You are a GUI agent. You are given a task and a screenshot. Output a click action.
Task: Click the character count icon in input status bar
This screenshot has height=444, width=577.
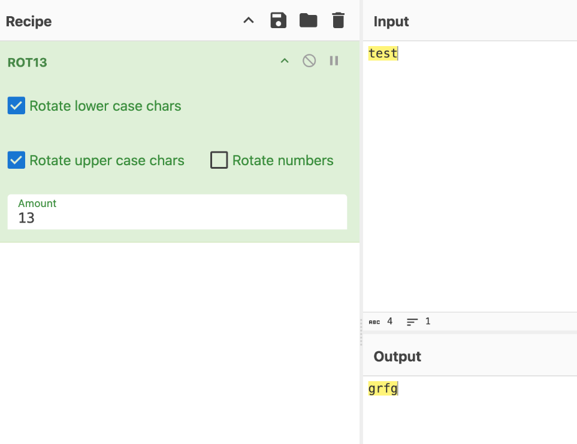(374, 322)
